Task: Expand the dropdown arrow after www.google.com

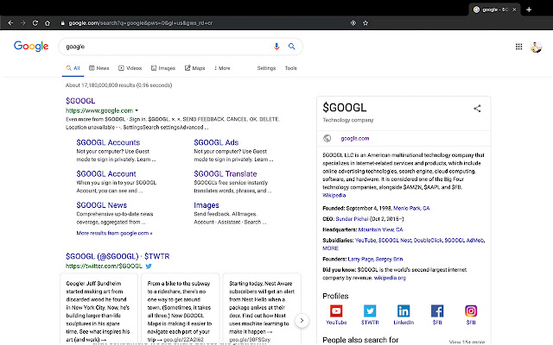Action: point(137,110)
